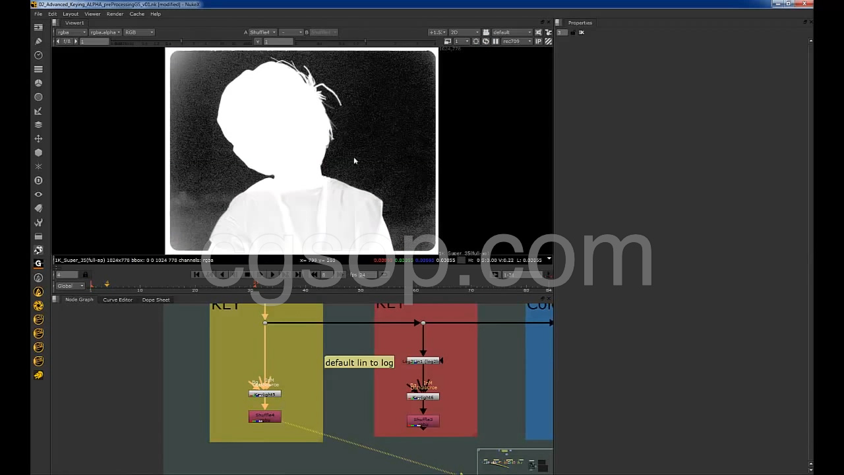Open the Color nodes menu
This screenshot has height=475, width=844.
click(38, 83)
